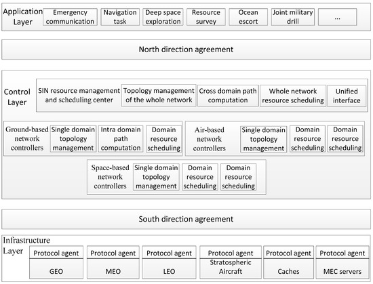Select the MEC servers protocol agent box
Screen dimensions: 373x284
tap(342, 262)
